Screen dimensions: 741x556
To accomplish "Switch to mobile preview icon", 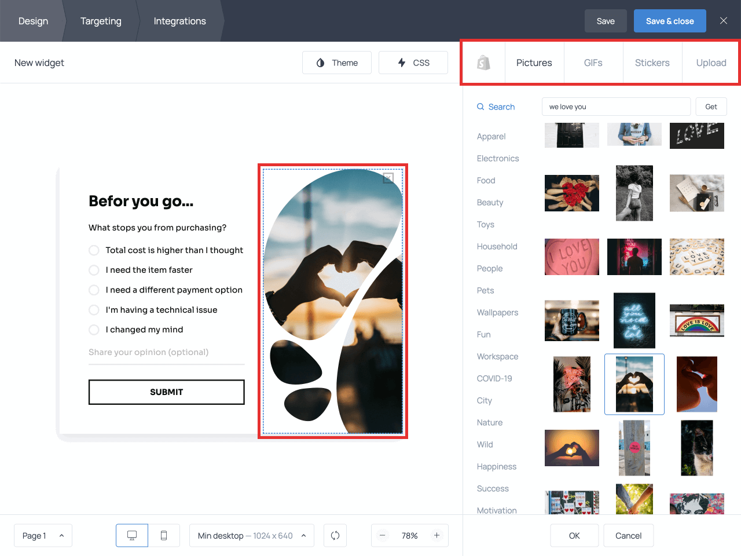I will point(164,536).
